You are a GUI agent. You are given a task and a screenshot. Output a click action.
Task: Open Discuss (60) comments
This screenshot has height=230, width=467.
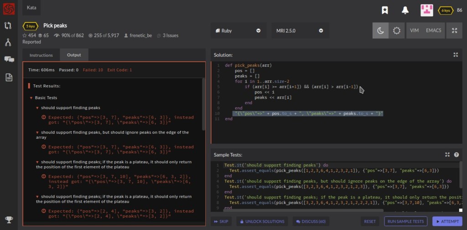tap(311, 221)
